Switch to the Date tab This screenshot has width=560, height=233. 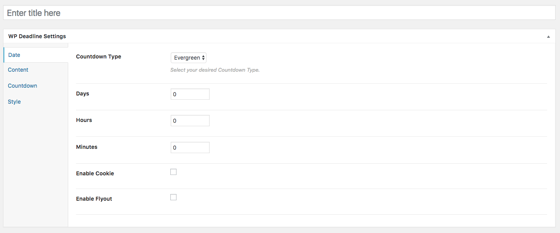14,55
